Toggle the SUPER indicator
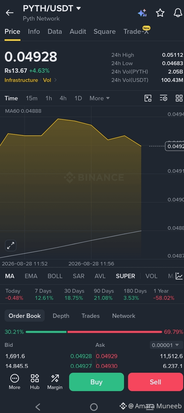 click(x=125, y=276)
